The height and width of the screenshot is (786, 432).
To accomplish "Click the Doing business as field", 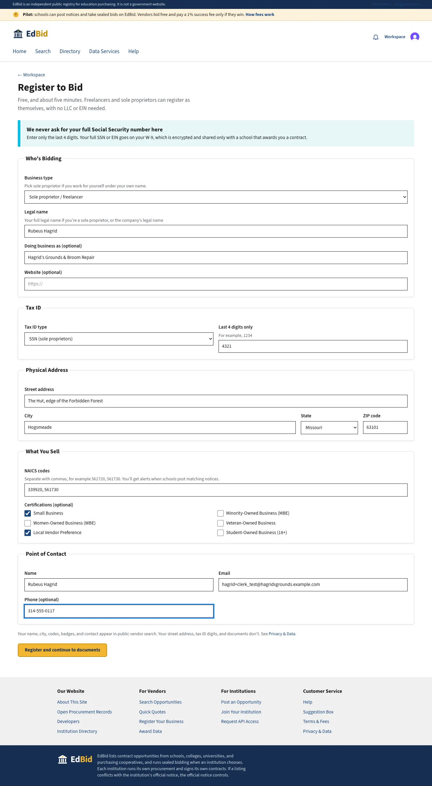I will [216, 258].
